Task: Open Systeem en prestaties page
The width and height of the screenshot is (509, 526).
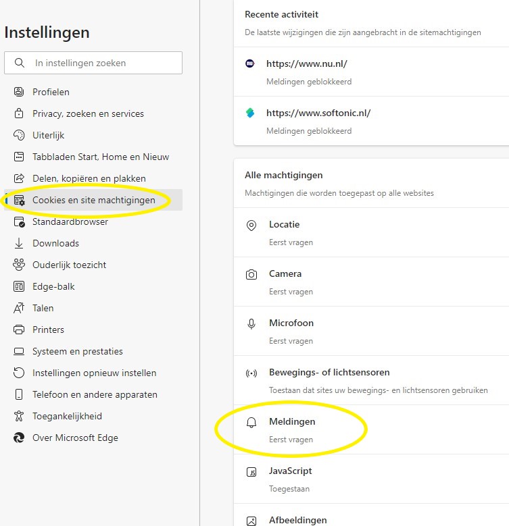Action: [93, 351]
